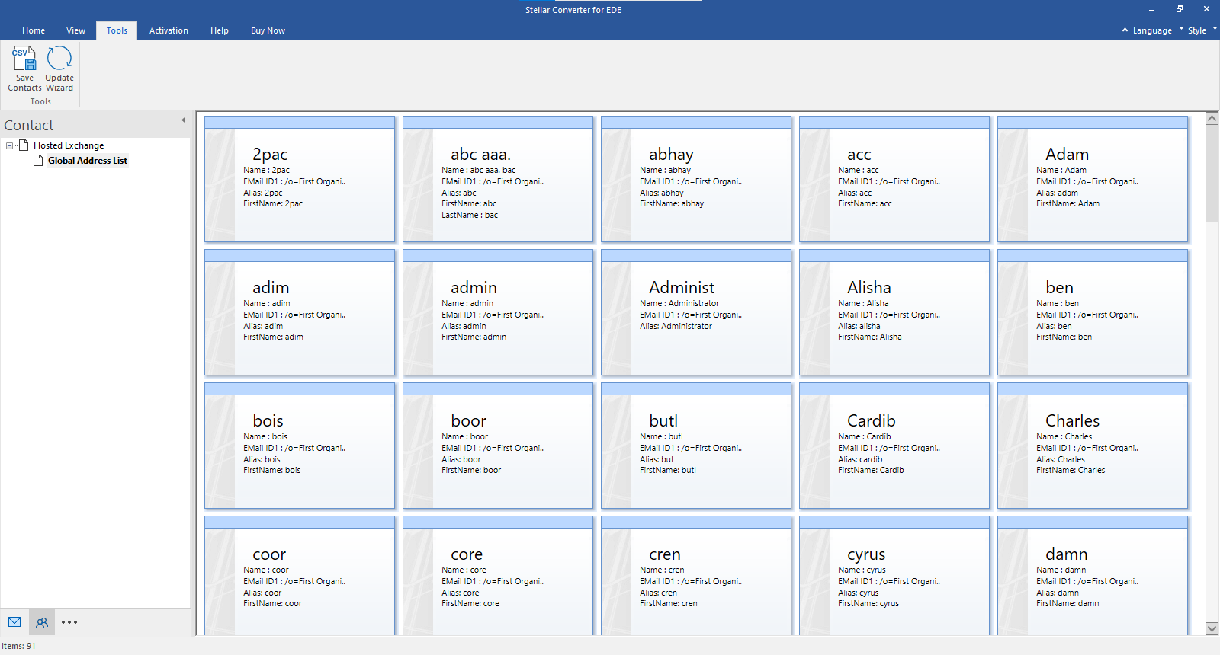Click the scrollbar up arrow
The width and height of the screenshot is (1220, 655).
point(1212,118)
